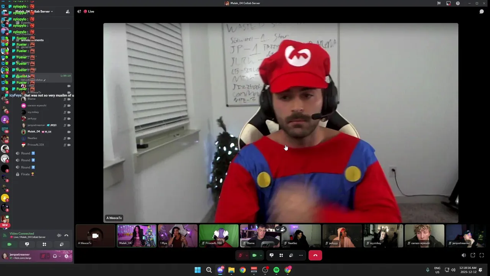Focus Blame video tile
The height and width of the screenshot is (276, 490).
click(260, 236)
